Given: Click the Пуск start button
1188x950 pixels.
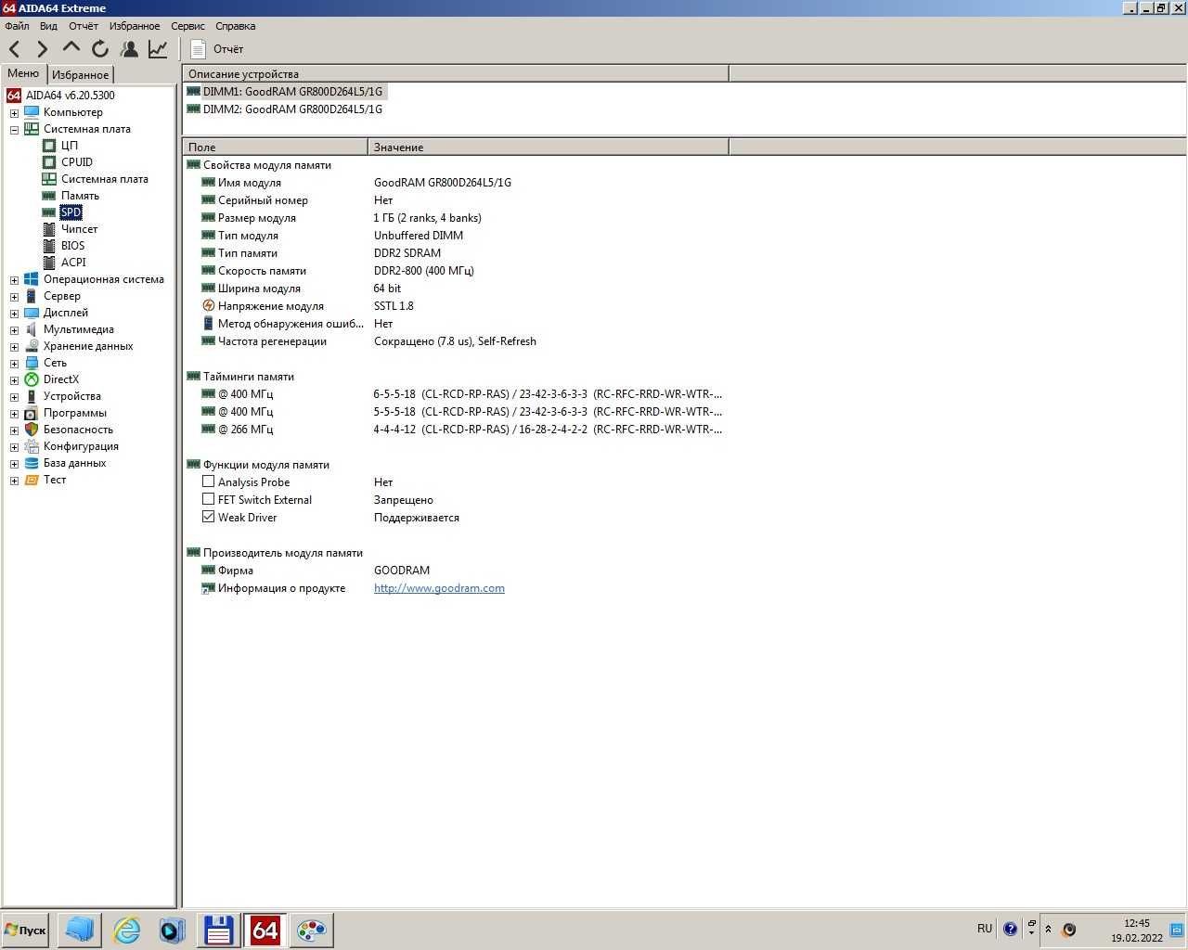Looking at the screenshot, I should (x=25, y=930).
